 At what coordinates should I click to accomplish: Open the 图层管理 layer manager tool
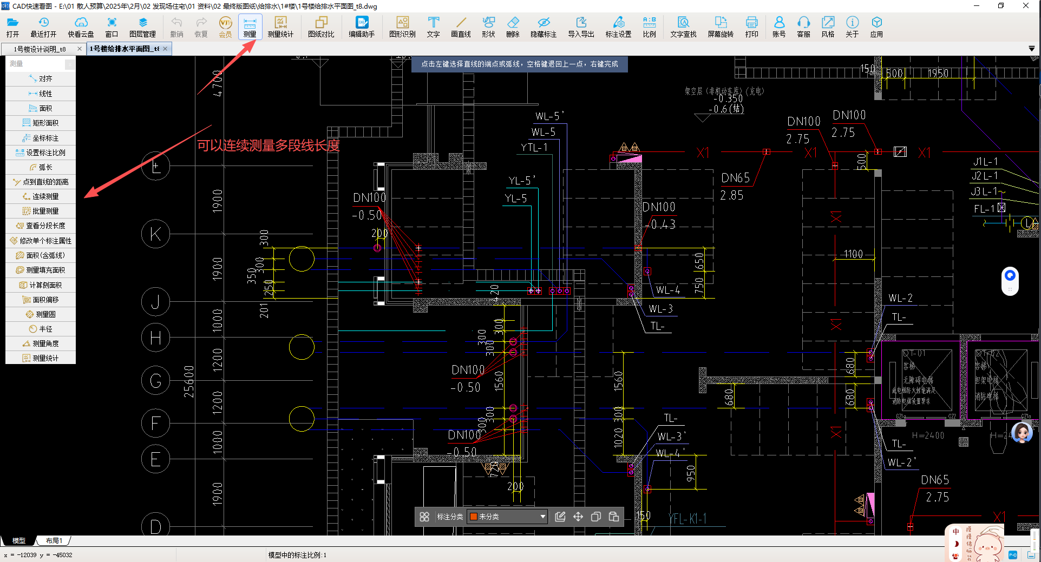[142, 27]
